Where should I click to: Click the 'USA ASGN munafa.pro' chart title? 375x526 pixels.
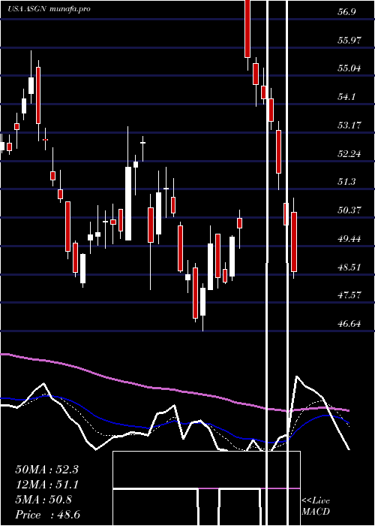[49, 9]
